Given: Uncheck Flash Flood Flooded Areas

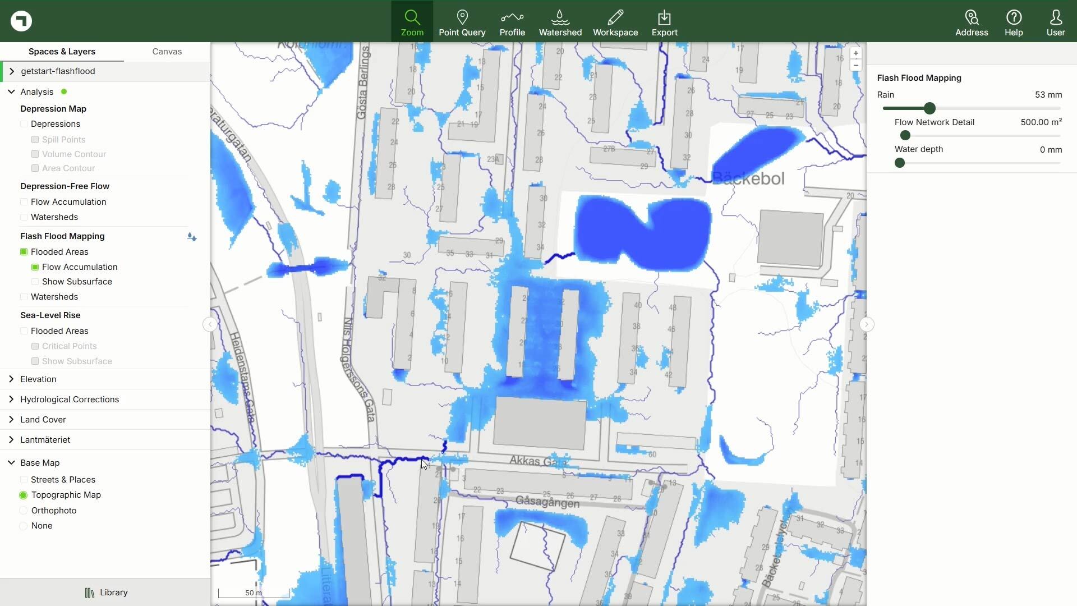Looking at the screenshot, I should (x=24, y=252).
